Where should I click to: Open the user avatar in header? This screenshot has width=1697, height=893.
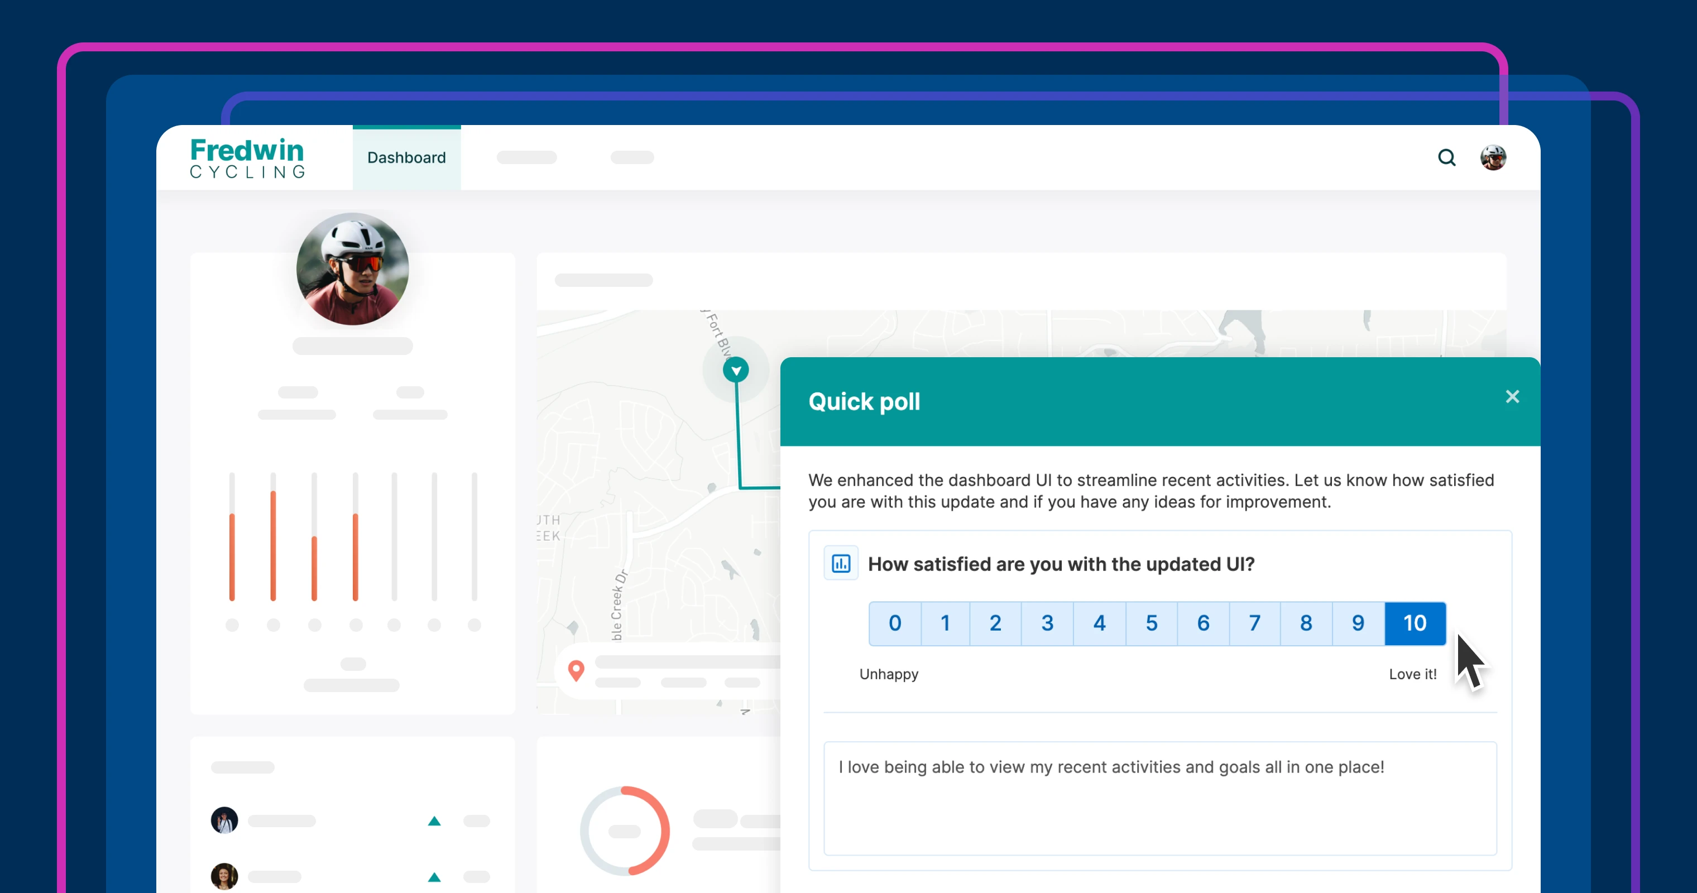(1493, 157)
